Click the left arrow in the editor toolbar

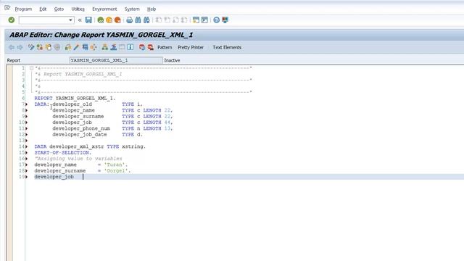point(12,47)
